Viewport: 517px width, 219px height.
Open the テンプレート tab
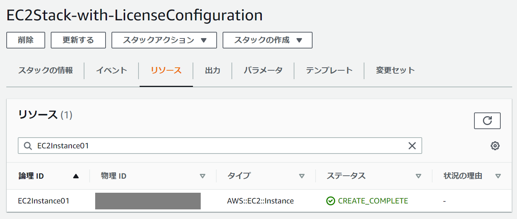pyautogui.click(x=329, y=70)
